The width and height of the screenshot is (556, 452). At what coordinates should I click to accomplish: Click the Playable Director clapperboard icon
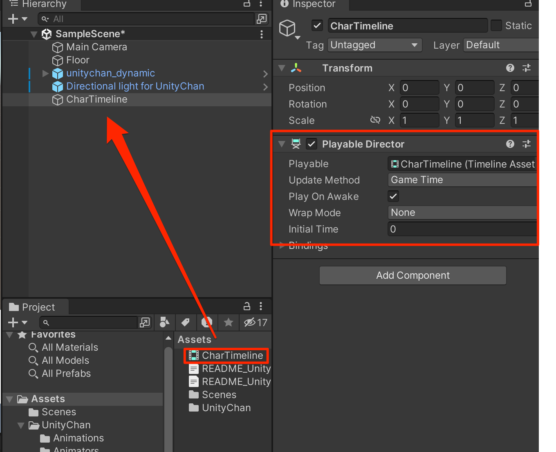click(x=296, y=144)
